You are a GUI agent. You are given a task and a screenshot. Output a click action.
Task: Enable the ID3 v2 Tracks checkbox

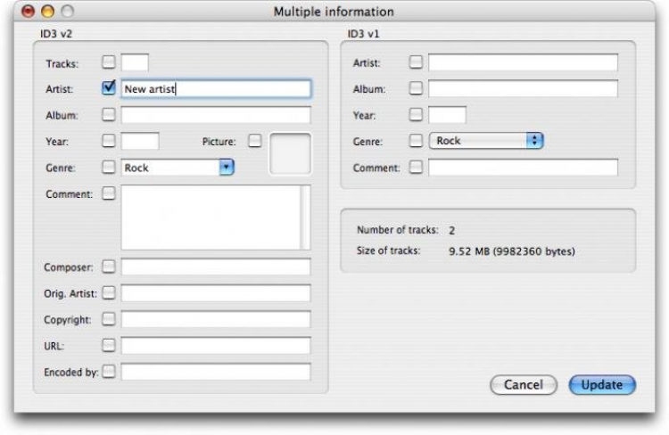click(109, 62)
